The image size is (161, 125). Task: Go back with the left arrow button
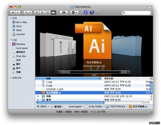(x=13, y=13)
